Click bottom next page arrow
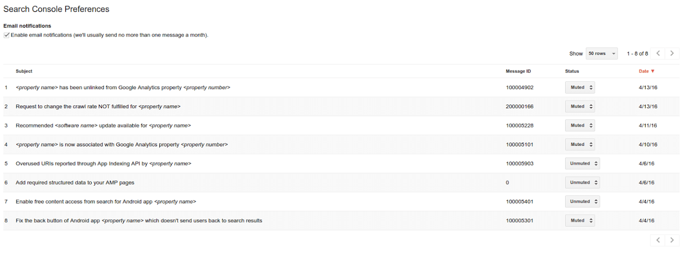 [672, 240]
